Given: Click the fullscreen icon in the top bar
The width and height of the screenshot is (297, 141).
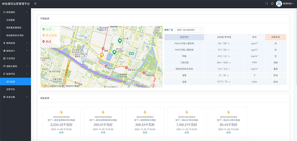Looking at the screenshot, I should point(267,3).
